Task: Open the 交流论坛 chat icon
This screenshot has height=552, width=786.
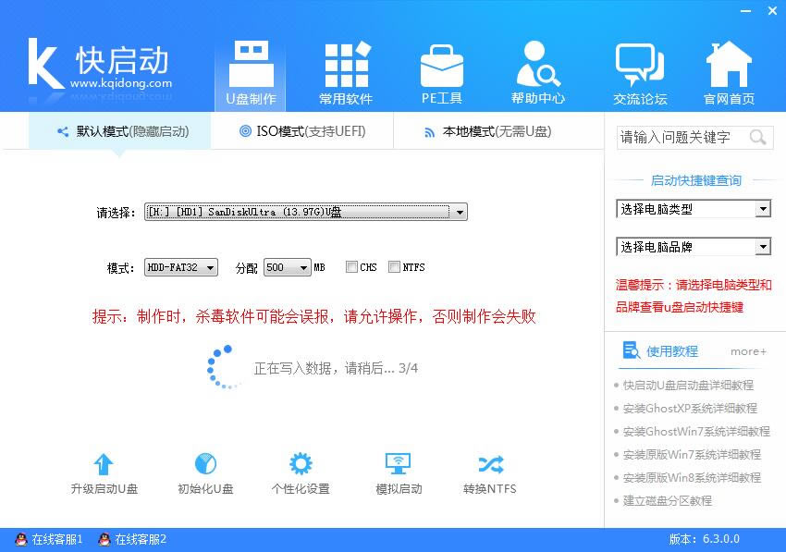Action: point(640,65)
